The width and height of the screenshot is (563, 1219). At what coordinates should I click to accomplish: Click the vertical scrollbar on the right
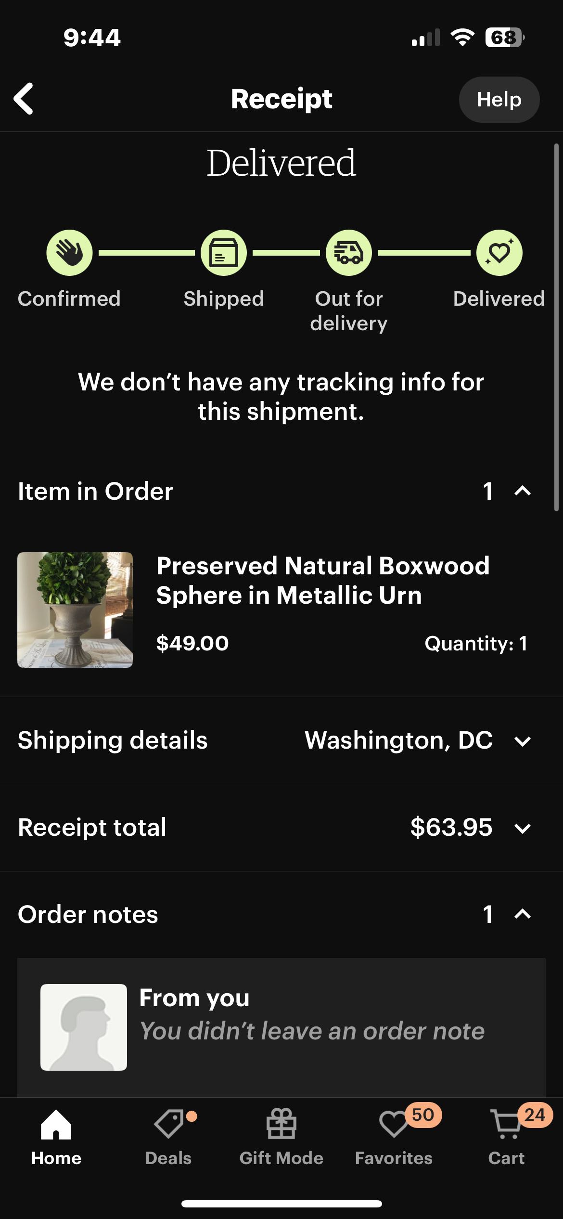[556, 327]
